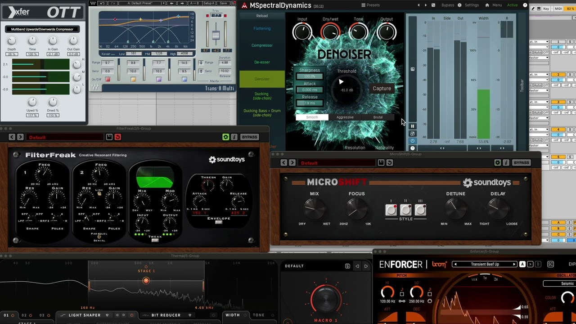Open MicroShift Default preset name field

(337, 163)
